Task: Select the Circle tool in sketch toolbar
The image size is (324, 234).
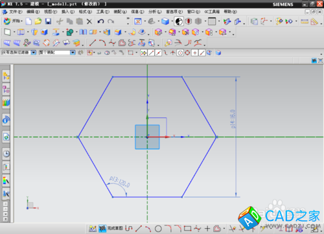Action: 158,229
